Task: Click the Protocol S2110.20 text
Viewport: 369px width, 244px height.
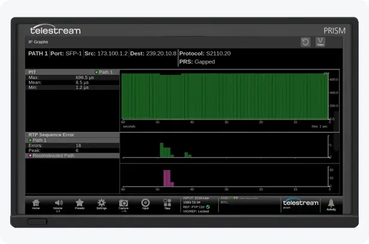Action: click(x=205, y=54)
